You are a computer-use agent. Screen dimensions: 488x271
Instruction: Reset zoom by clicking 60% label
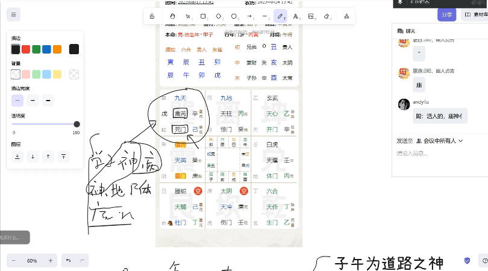[32, 261]
